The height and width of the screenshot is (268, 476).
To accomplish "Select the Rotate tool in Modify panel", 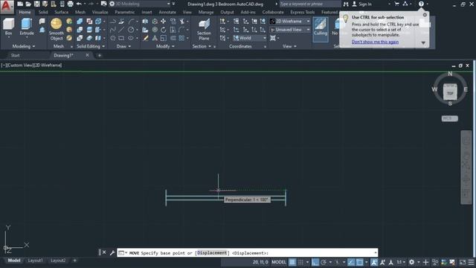I will point(164,30).
